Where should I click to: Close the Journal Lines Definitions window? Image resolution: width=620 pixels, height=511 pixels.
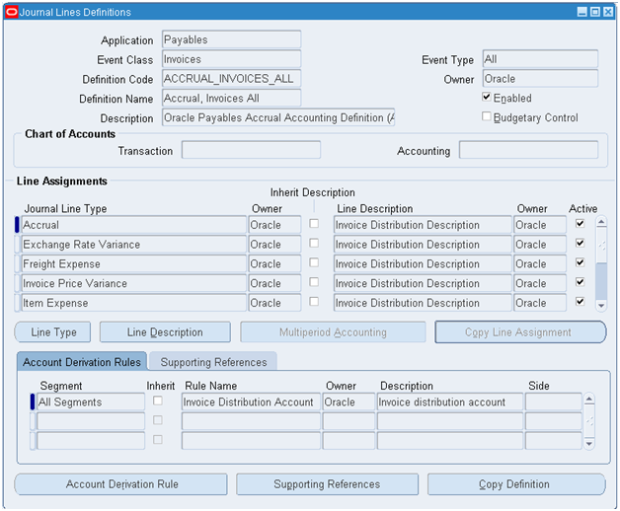point(608,12)
